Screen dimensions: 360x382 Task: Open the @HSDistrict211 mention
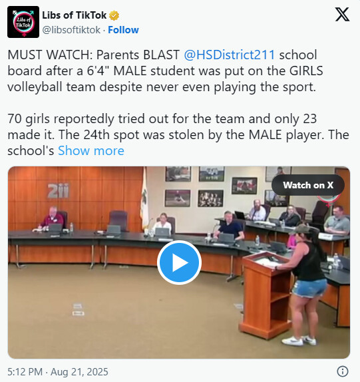230,55
